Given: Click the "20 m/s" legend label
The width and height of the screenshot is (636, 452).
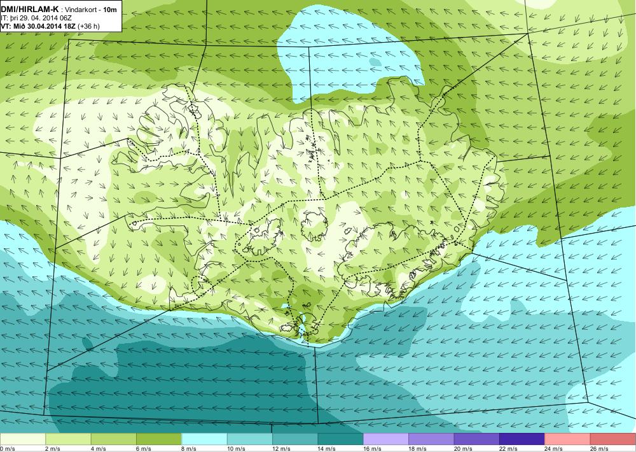Looking at the screenshot, I should click(x=463, y=449).
